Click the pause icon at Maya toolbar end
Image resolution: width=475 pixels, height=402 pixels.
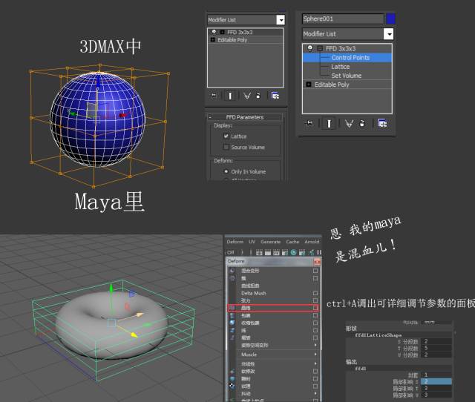click(319, 252)
